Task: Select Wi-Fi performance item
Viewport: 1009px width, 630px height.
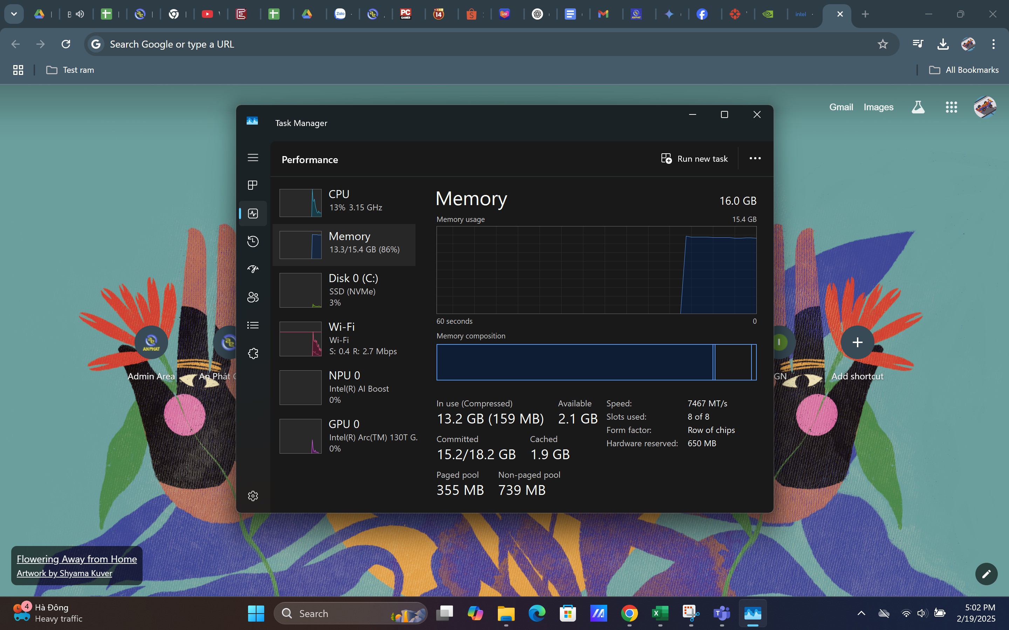Action: click(x=344, y=339)
